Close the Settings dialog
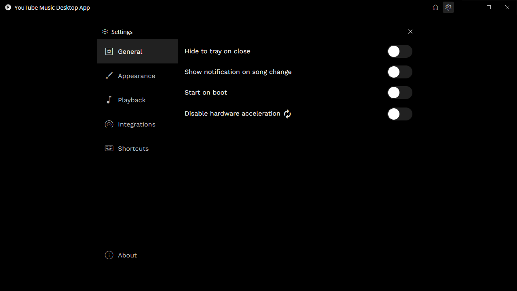The height and width of the screenshot is (291, 517). pyautogui.click(x=410, y=32)
